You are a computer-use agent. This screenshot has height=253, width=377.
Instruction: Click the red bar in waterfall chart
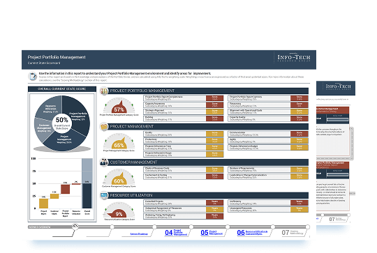(65, 189)
